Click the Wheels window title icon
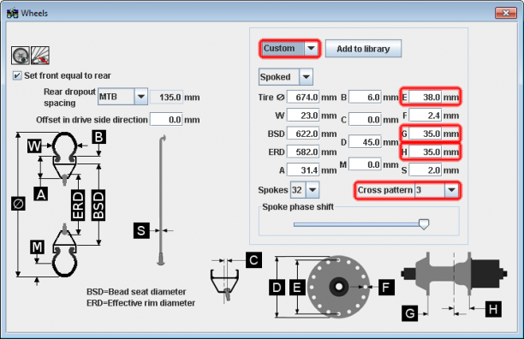Screen dimensions: 524x339 [13, 14]
